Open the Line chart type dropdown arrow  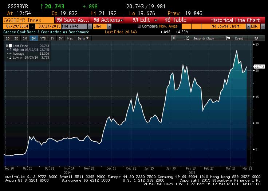tap(109, 26)
